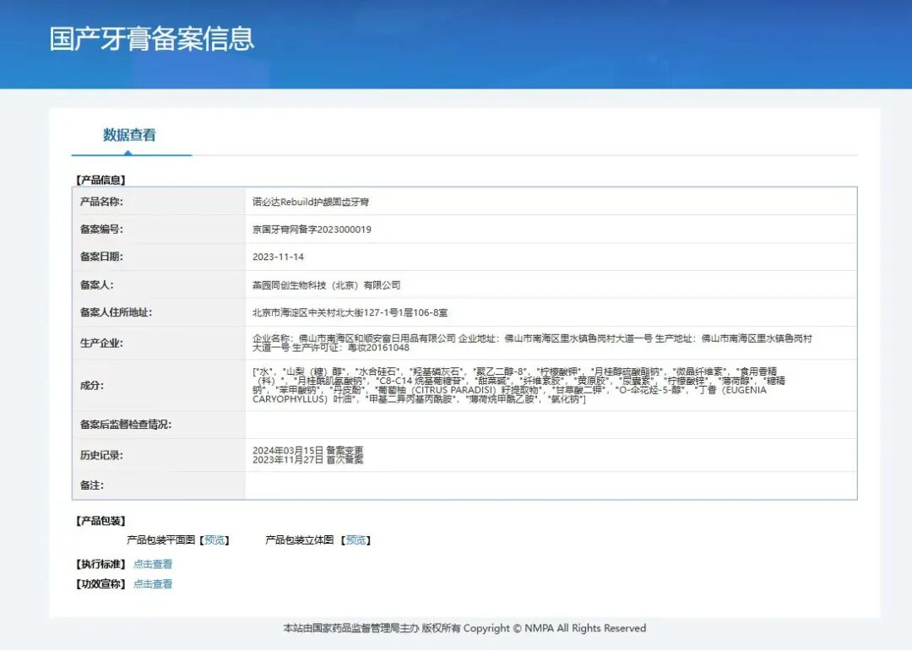This screenshot has height=650, width=912.
Task: Click the 【产品信息】 section heading
Action: pos(100,179)
